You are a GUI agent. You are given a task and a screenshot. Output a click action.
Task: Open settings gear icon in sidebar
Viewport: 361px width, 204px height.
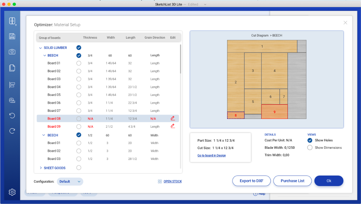pos(12,192)
